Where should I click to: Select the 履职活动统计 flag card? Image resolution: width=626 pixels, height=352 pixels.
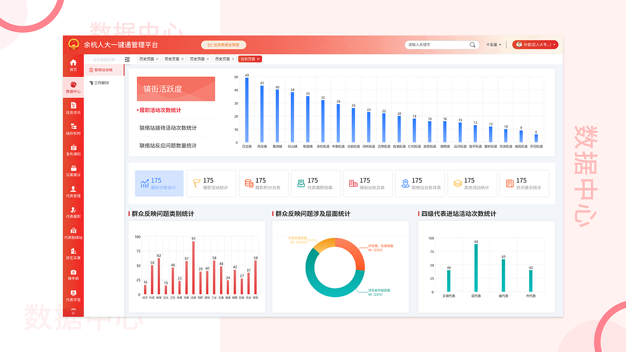tap(211, 183)
